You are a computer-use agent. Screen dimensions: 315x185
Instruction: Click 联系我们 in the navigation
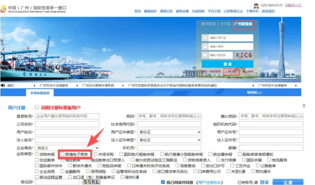point(268,11)
